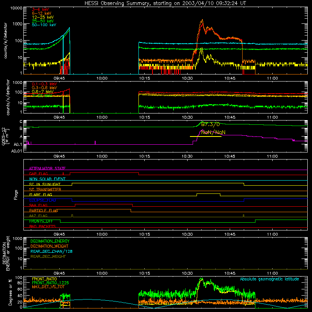312x312 pixels.
Task: Select the 6-12 keV legend label
Action: (41, 13)
